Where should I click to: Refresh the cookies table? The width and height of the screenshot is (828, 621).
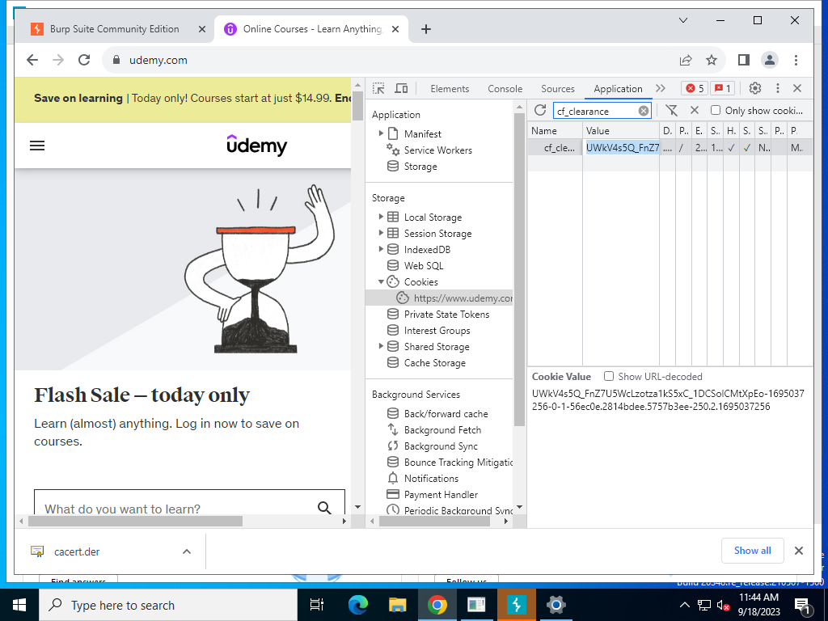pyautogui.click(x=539, y=110)
